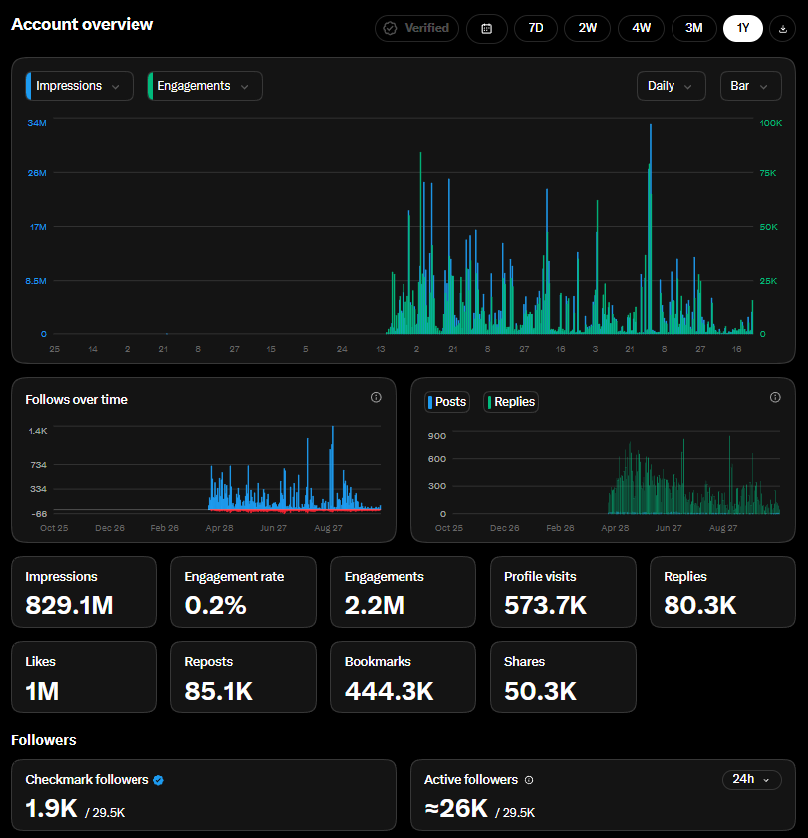Open the 24h active followers dropdown
Image resolution: width=808 pixels, height=838 pixels.
(752, 779)
